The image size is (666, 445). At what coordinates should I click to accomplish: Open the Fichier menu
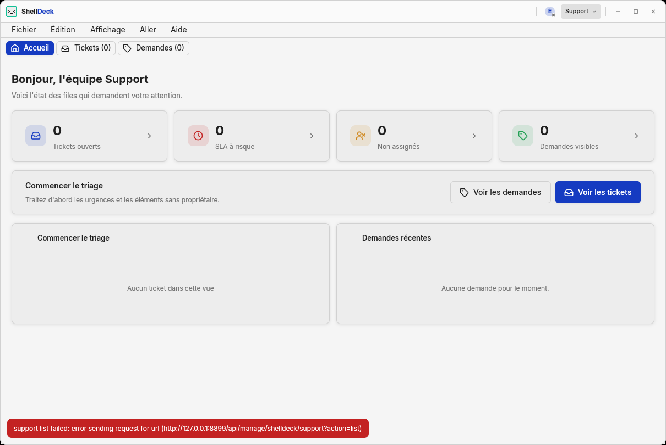tap(24, 30)
